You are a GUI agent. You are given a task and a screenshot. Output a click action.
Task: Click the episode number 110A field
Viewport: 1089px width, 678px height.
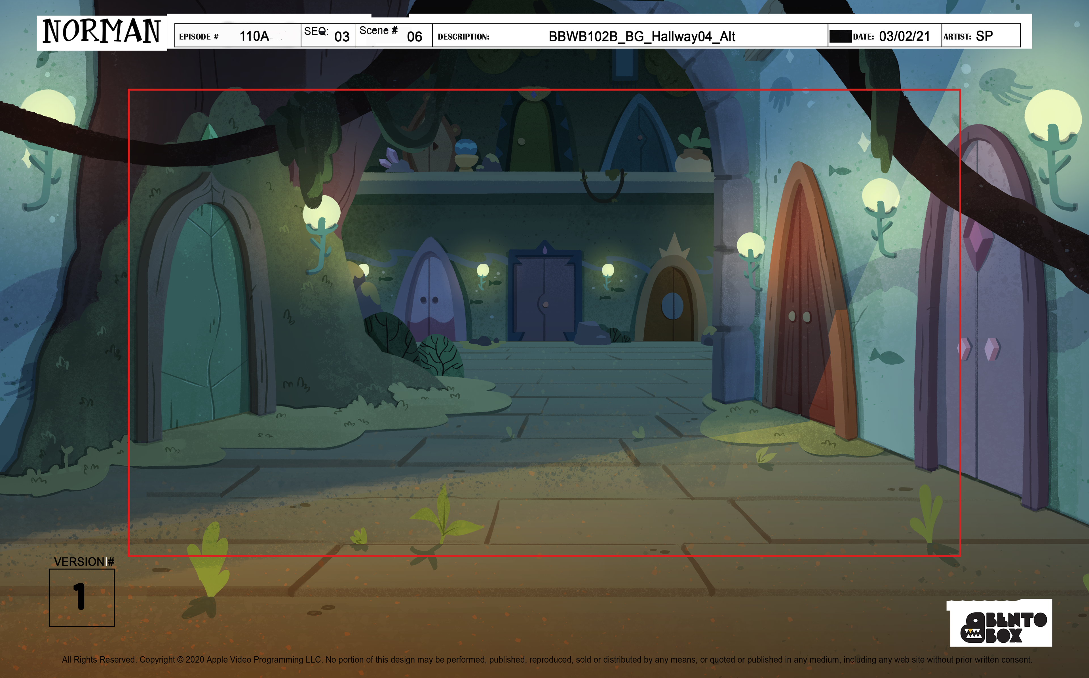[x=254, y=36]
